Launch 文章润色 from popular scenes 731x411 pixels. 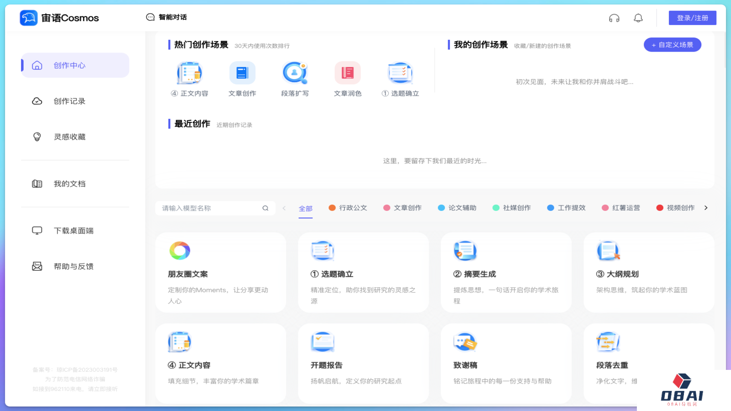pos(347,79)
